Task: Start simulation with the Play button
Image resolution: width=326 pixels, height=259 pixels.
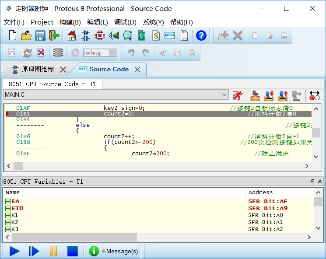Action: (x=14, y=251)
